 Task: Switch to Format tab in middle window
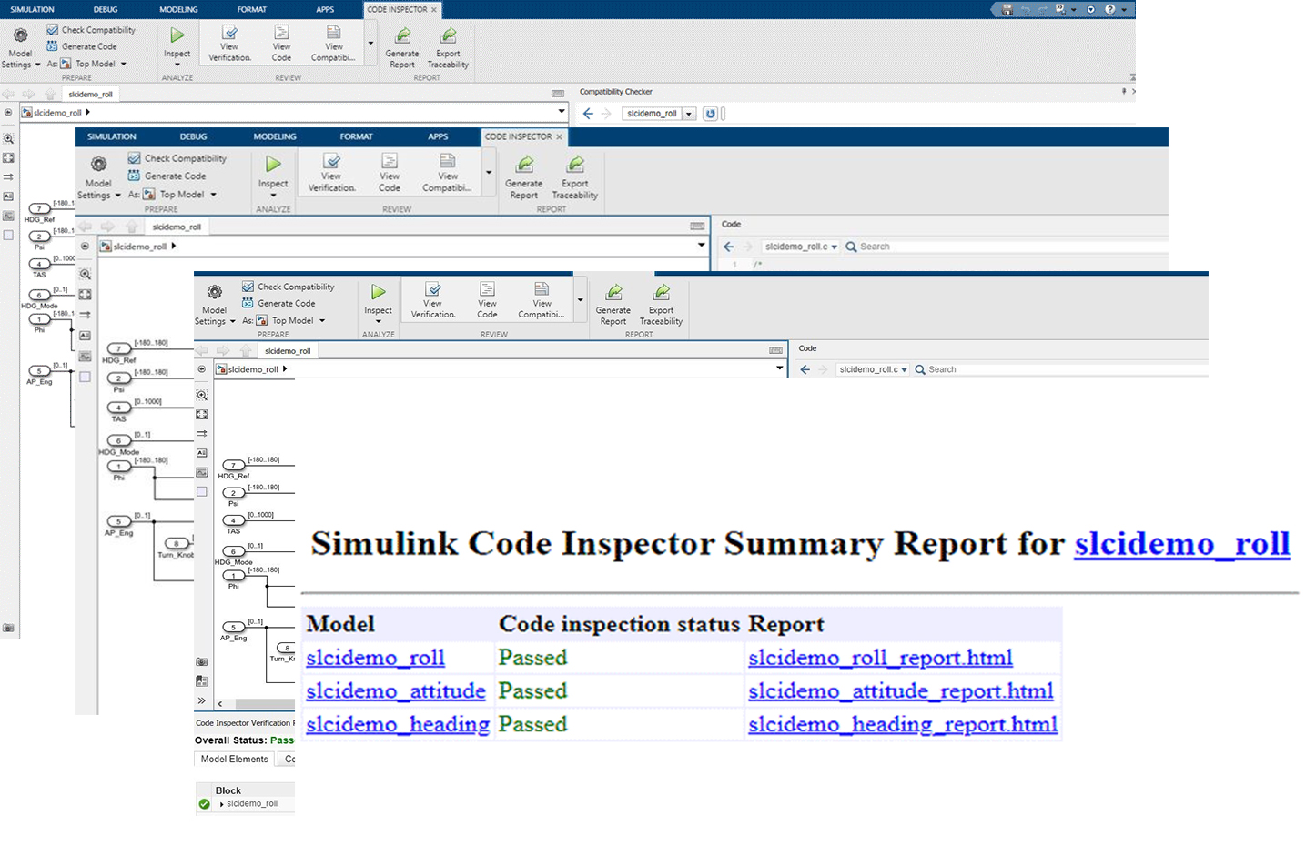[x=356, y=136]
